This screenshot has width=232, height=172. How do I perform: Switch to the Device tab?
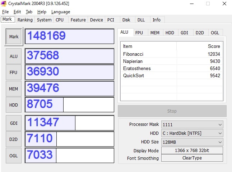point(97,20)
